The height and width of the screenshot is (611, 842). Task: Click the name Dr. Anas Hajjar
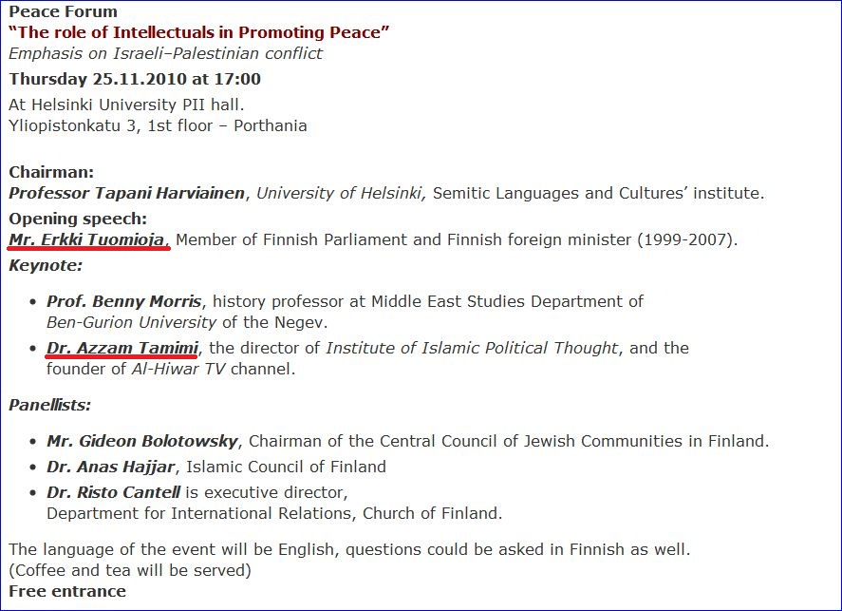click(111, 467)
